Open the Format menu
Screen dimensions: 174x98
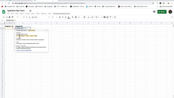pyautogui.click(x=27, y=13)
